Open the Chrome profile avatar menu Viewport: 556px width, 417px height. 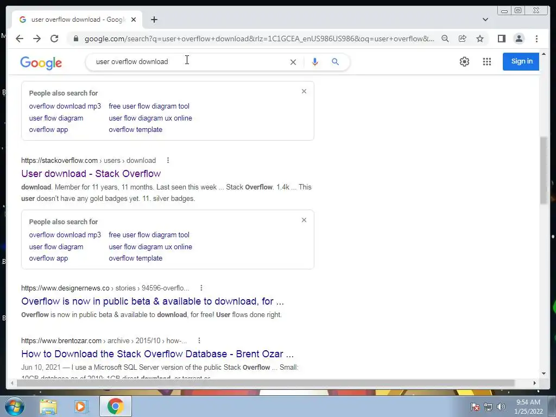pyautogui.click(x=519, y=39)
